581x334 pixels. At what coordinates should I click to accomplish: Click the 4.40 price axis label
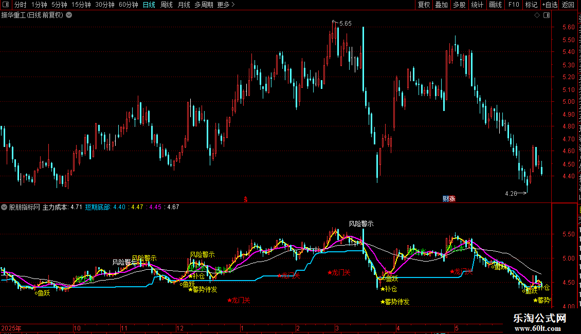[568, 176]
